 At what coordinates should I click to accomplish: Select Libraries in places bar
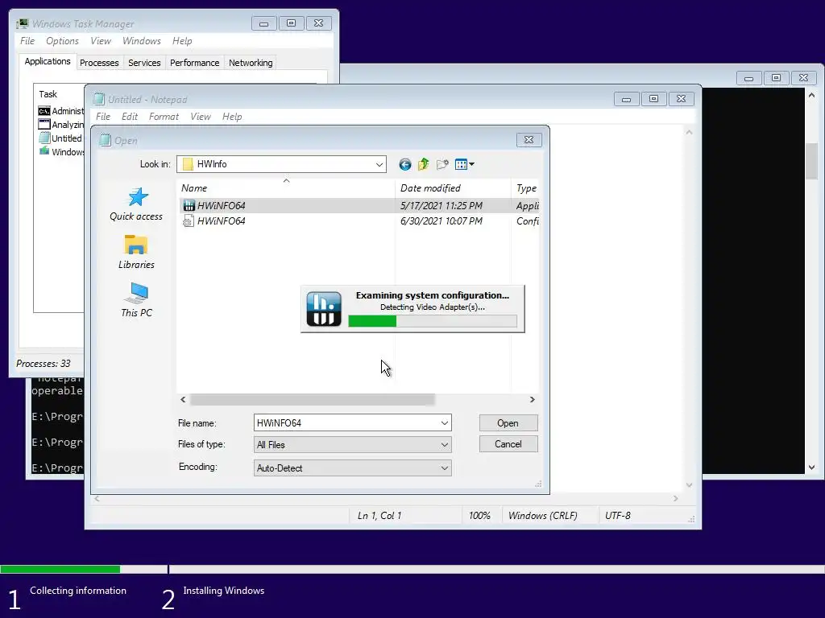pos(136,252)
